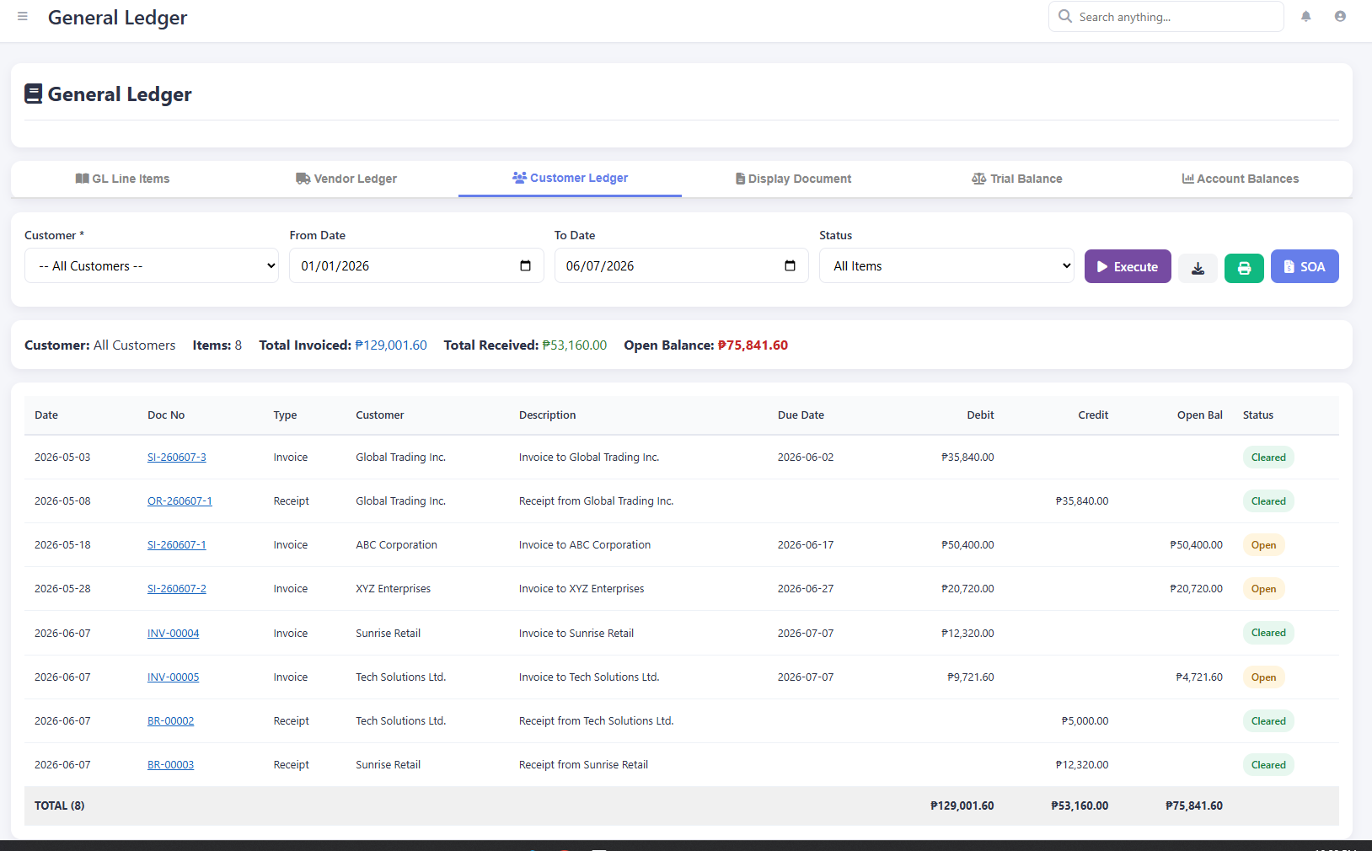Click the Doc No column header
The image size is (1372, 851).
tap(166, 415)
